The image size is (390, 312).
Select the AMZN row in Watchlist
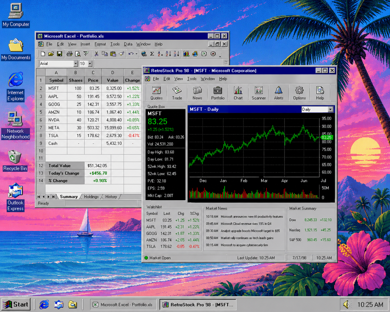coord(173,240)
